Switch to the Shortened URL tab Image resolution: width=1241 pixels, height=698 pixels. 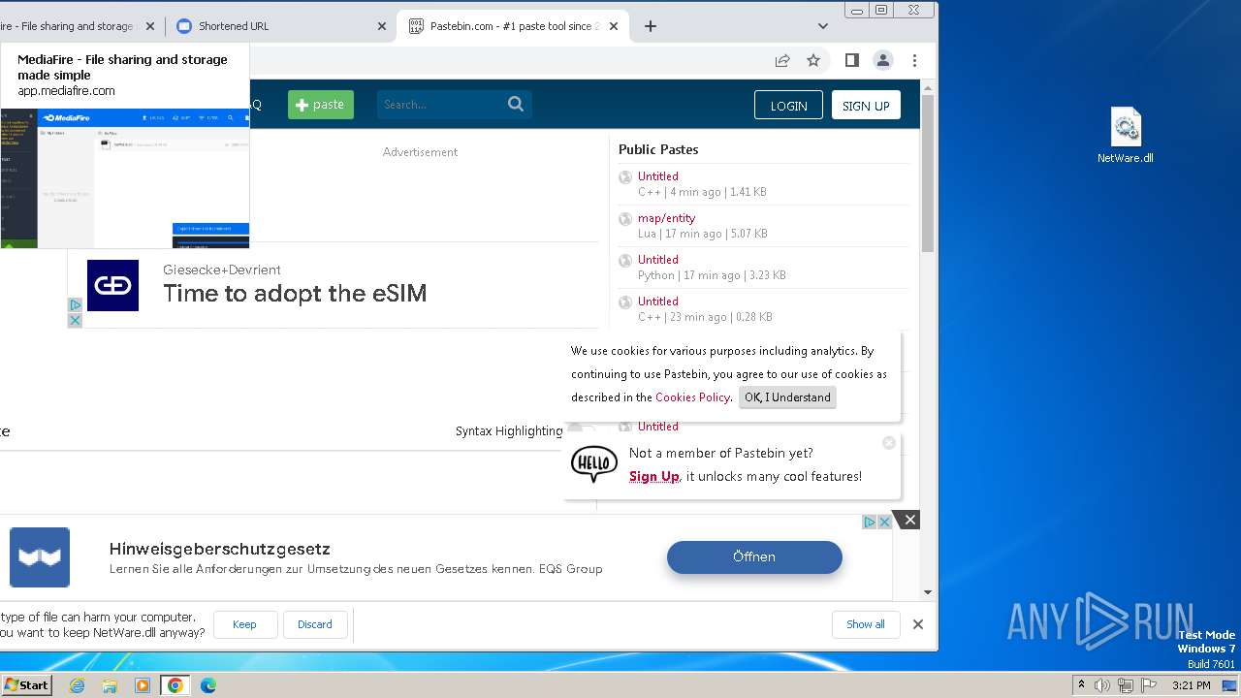tap(281, 26)
